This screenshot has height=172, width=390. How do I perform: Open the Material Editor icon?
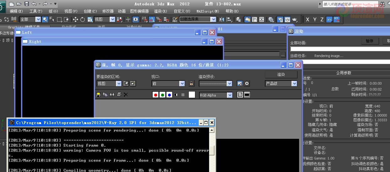tap(271, 19)
